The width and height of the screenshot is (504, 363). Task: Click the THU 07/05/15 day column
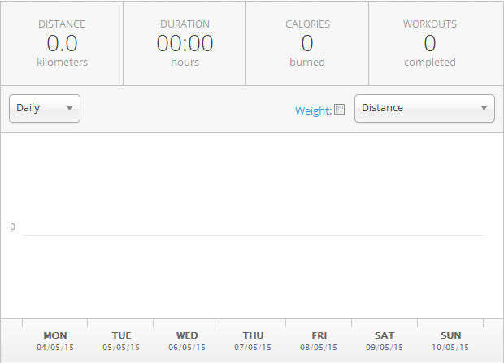(253, 340)
